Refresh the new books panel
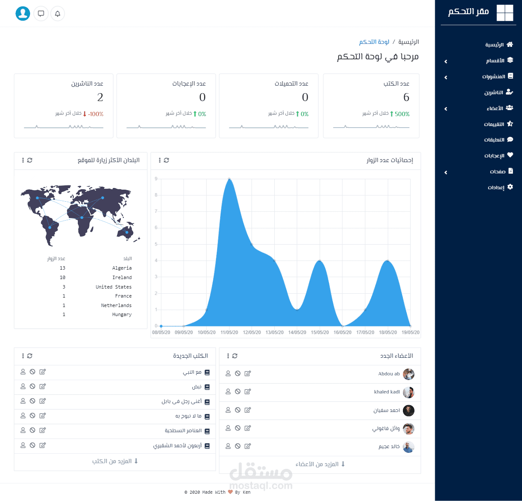The height and width of the screenshot is (501, 522). coord(30,356)
